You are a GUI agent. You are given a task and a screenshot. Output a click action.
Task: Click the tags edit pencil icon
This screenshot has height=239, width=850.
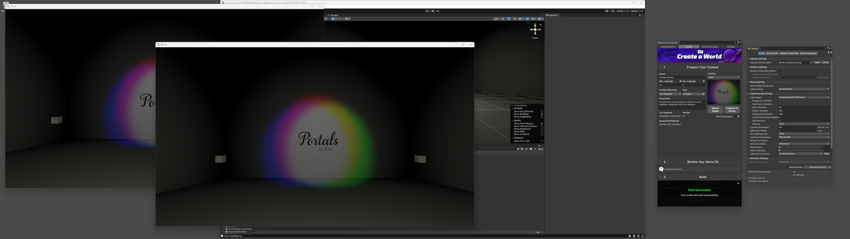point(703,94)
